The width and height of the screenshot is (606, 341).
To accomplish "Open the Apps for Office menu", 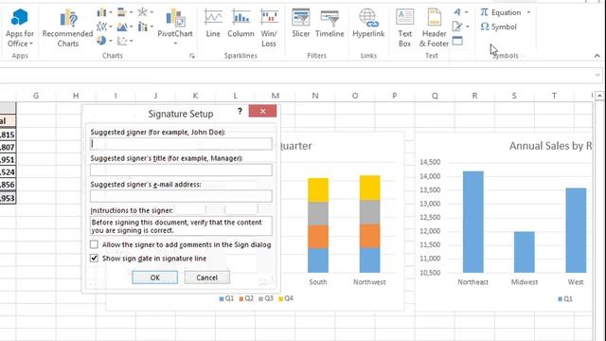I will (x=19, y=27).
